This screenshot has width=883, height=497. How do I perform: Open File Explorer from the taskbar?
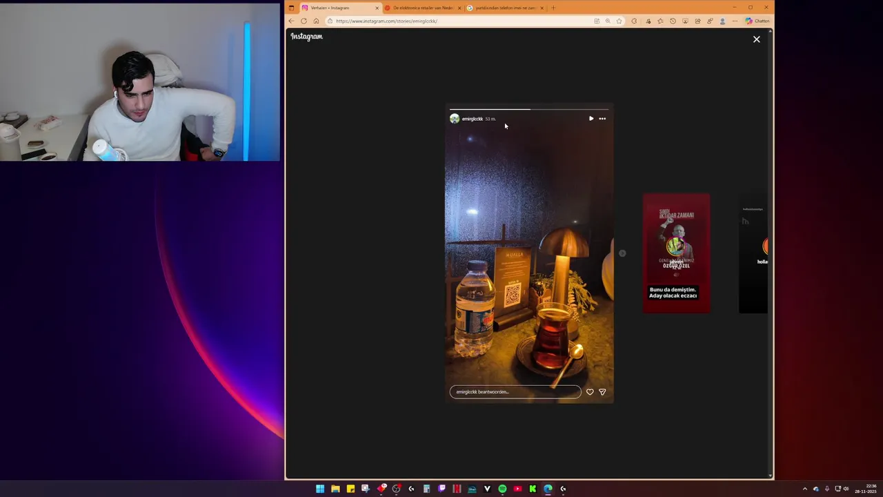tap(335, 489)
